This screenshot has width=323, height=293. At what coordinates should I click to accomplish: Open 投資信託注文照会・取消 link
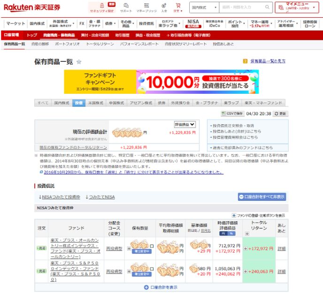(x=233, y=126)
